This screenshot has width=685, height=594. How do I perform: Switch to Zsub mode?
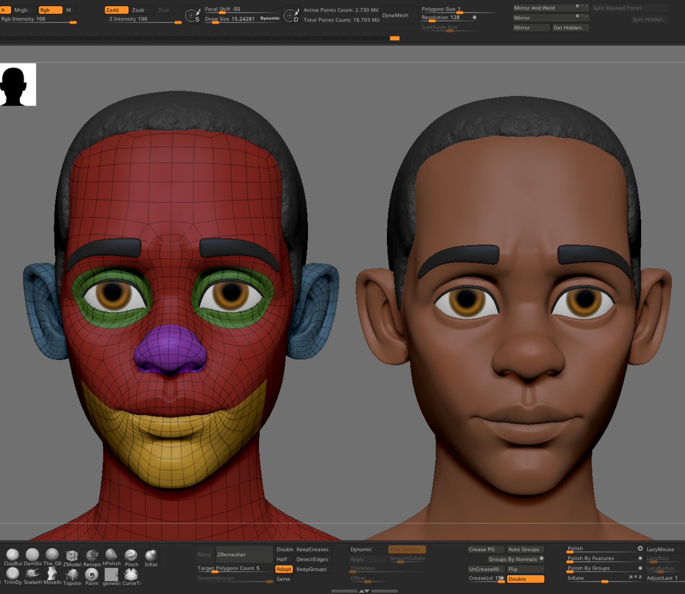[142, 10]
